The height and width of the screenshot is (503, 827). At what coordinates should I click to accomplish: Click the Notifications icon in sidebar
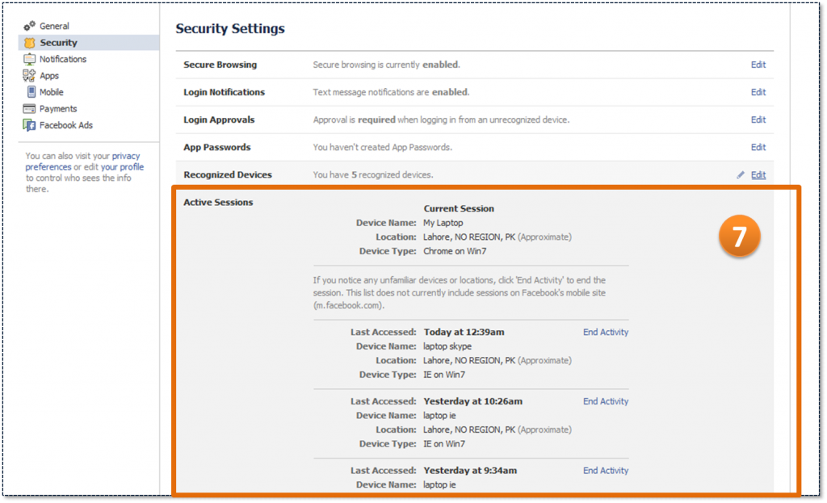click(x=30, y=59)
